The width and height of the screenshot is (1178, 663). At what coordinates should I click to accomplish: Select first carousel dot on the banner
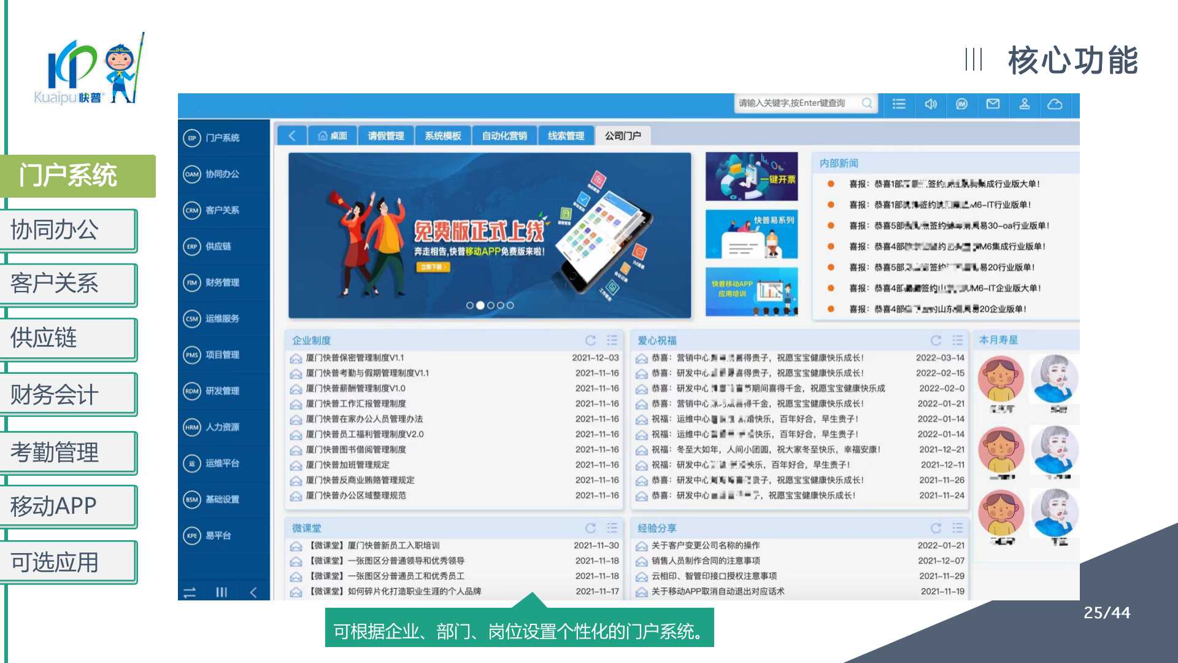470,305
